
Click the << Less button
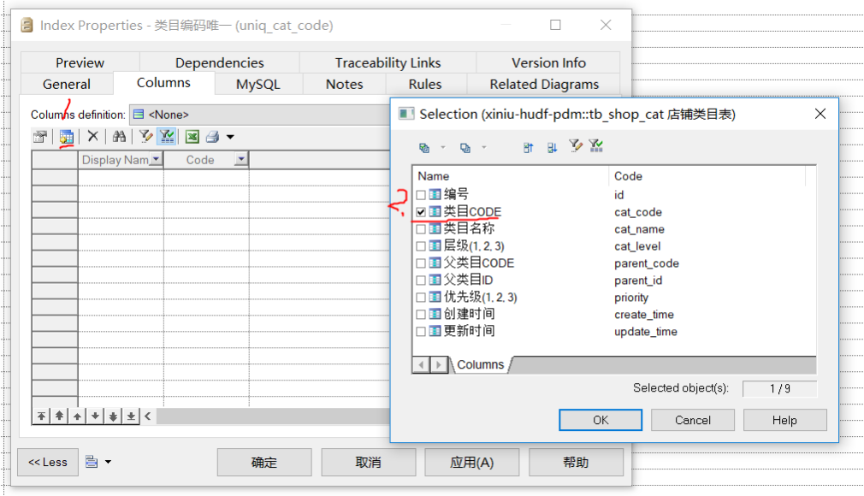coord(48,462)
